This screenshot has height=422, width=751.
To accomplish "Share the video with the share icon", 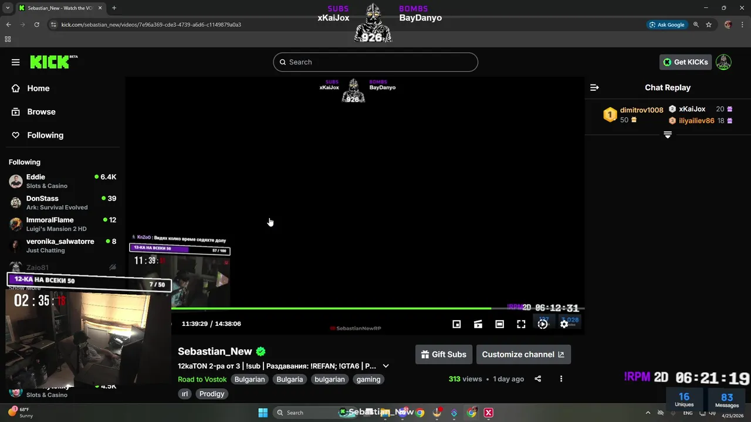I will pos(537,379).
